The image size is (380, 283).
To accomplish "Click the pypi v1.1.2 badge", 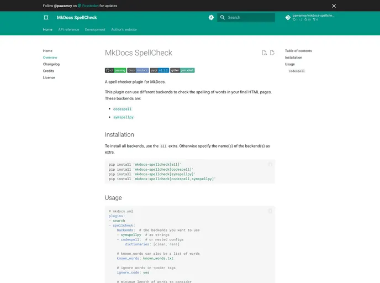I will 160,70.
